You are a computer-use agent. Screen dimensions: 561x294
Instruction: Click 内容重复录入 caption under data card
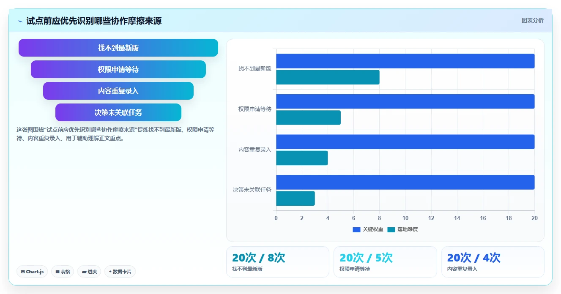[462, 269]
